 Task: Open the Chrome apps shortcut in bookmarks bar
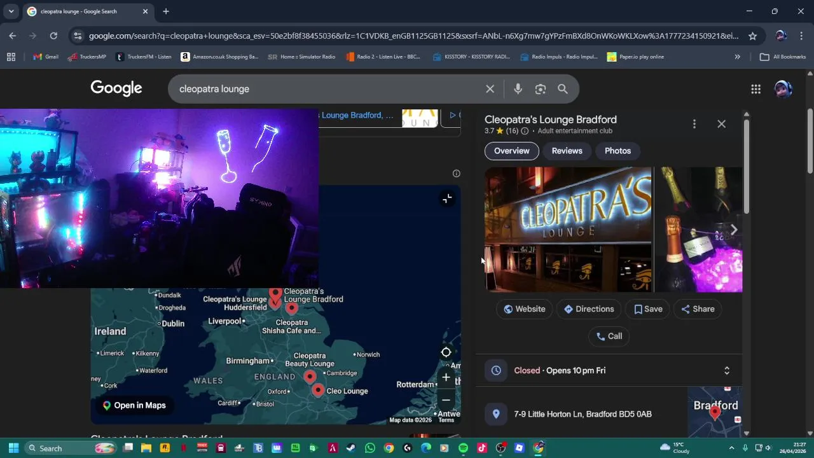tap(11, 57)
